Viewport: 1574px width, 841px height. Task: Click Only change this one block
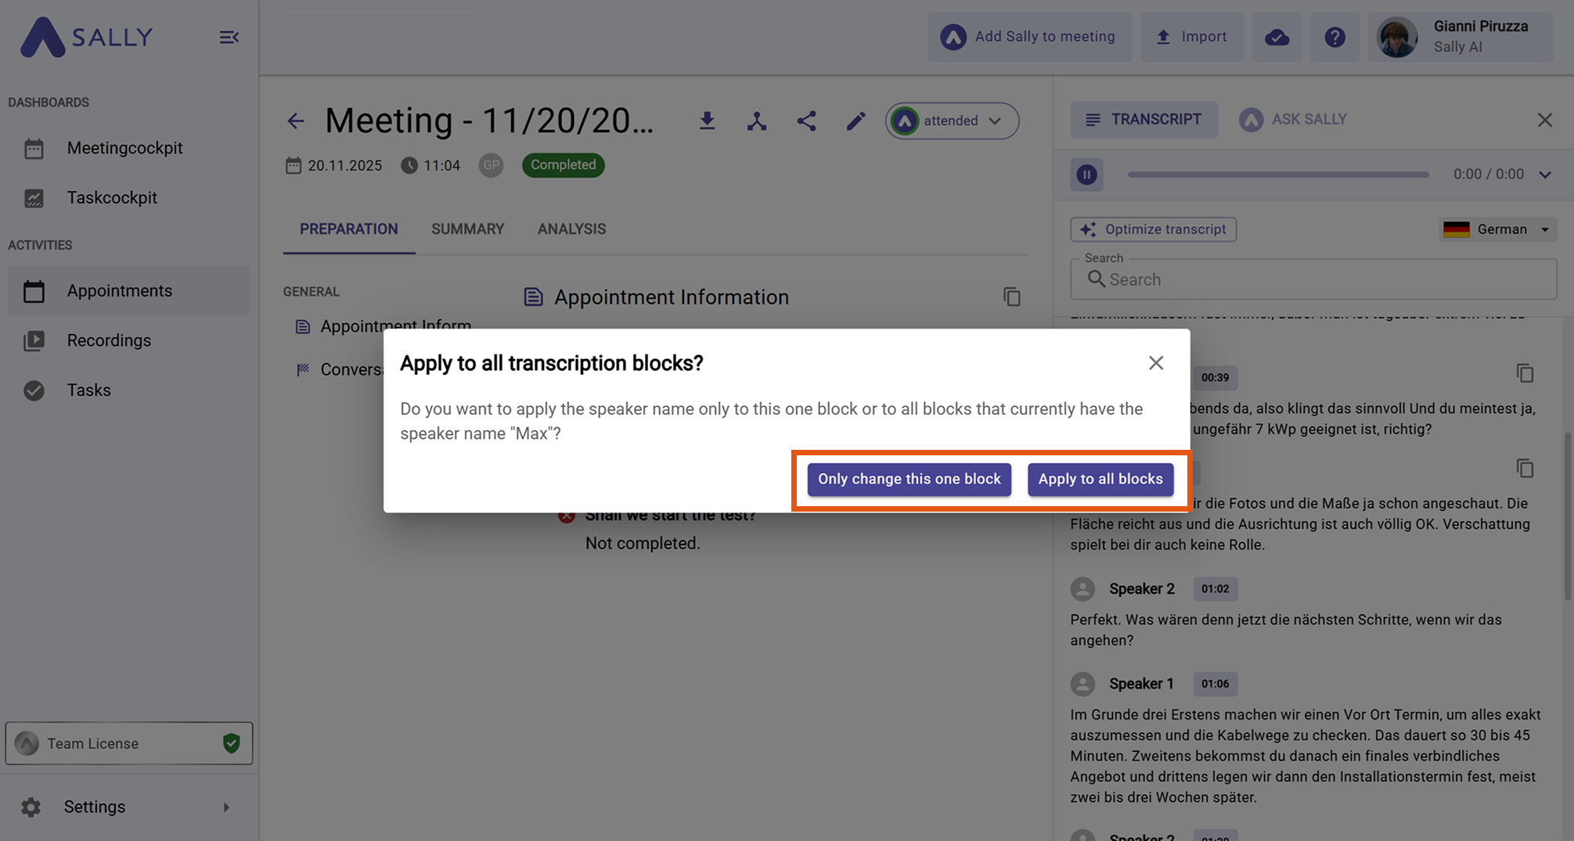point(909,479)
